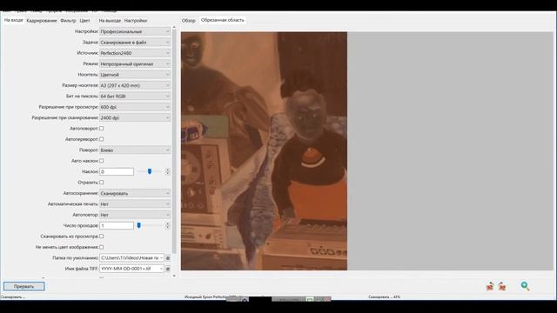Switch to the Цвет tab
Screen dimensions: 557x313
pos(84,21)
